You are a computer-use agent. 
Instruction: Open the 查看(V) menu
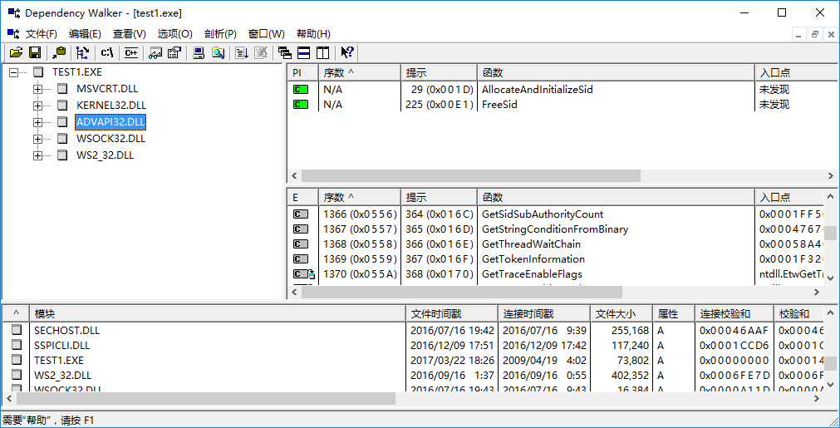tap(129, 34)
